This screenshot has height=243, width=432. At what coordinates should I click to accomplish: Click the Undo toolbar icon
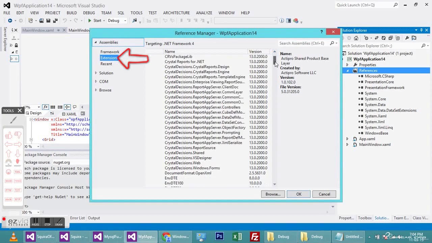tap(64, 21)
